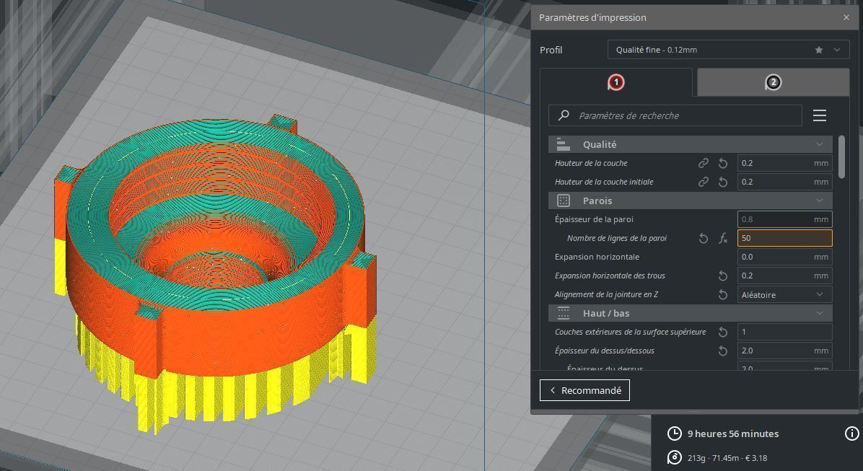Click the 213g · 71.45m · € 3.18 text
Viewport: 863px width, 471px height.
click(x=727, y=458)
